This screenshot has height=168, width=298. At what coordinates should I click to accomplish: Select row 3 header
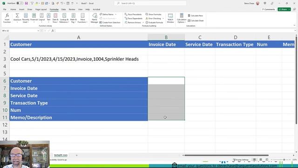(5, 59)
